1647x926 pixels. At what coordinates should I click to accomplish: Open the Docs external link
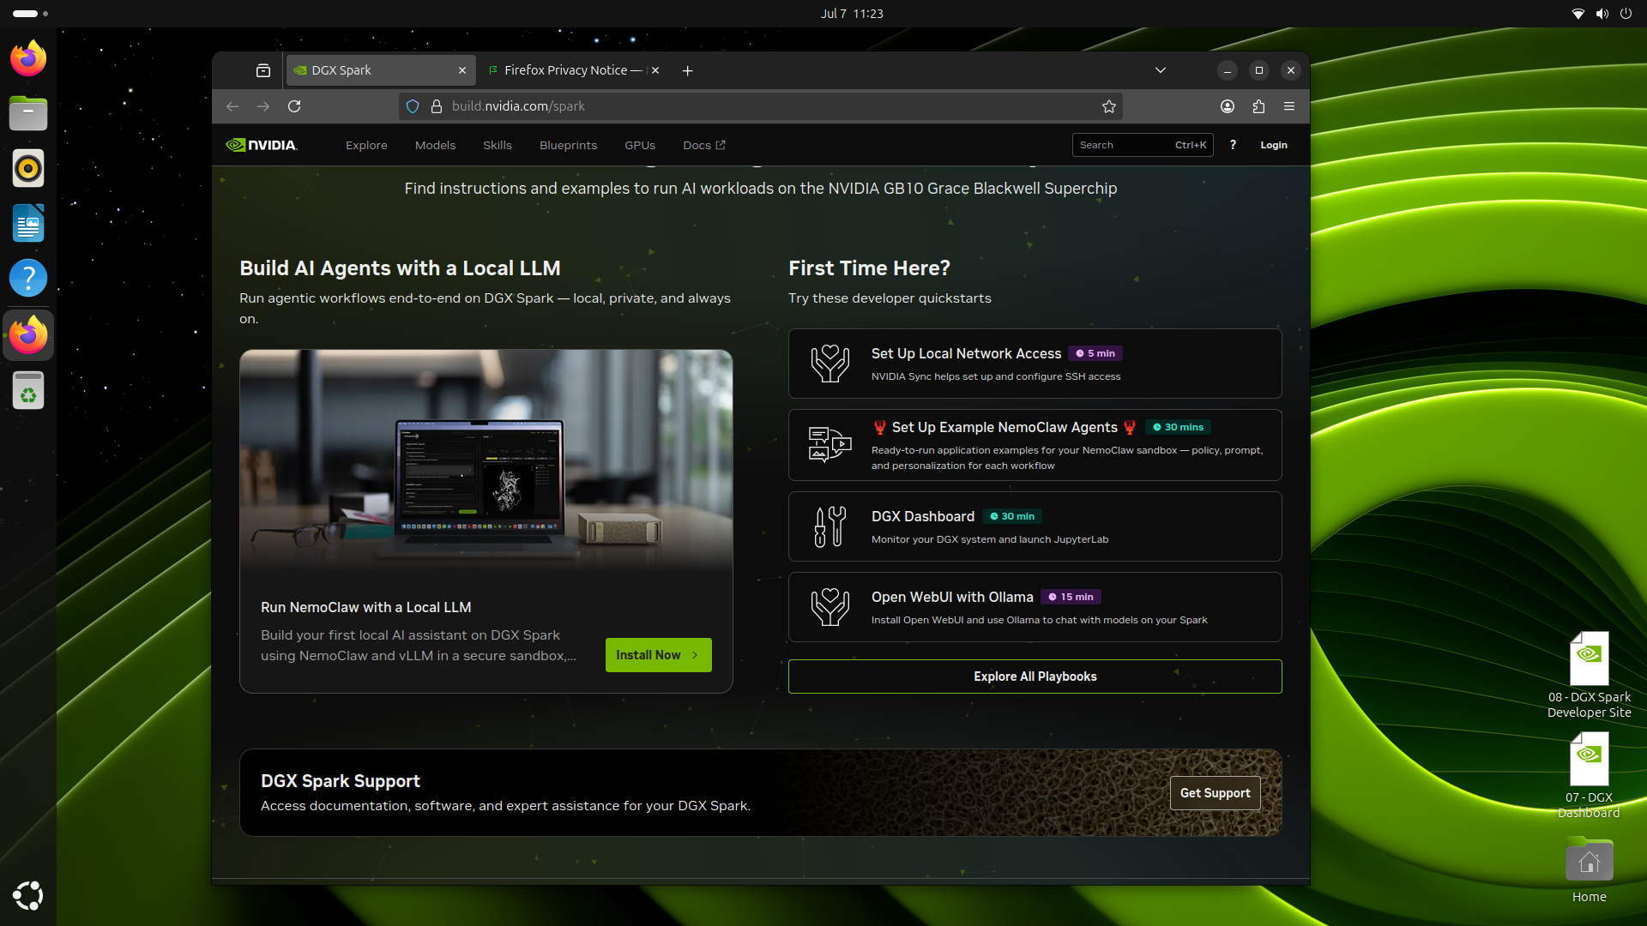704,145
